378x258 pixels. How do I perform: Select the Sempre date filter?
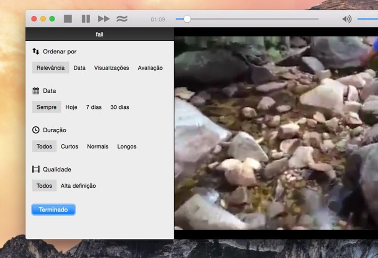click(46, 107)
